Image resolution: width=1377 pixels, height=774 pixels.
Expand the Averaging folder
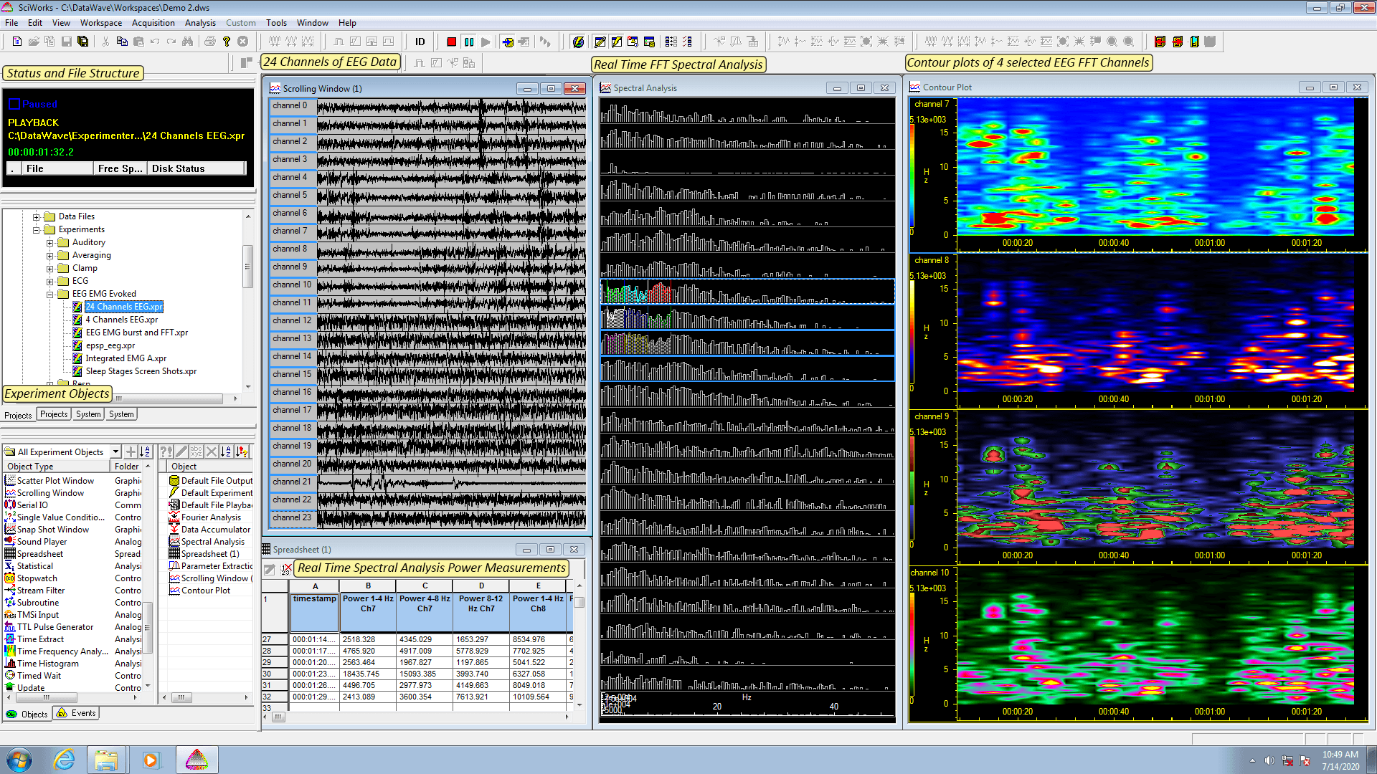point(50,256)
